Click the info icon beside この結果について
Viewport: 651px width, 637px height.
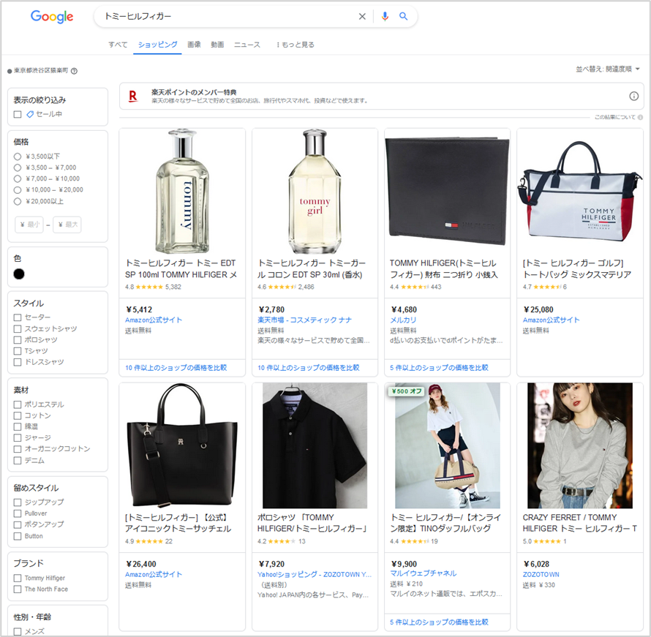click(640, 118)
